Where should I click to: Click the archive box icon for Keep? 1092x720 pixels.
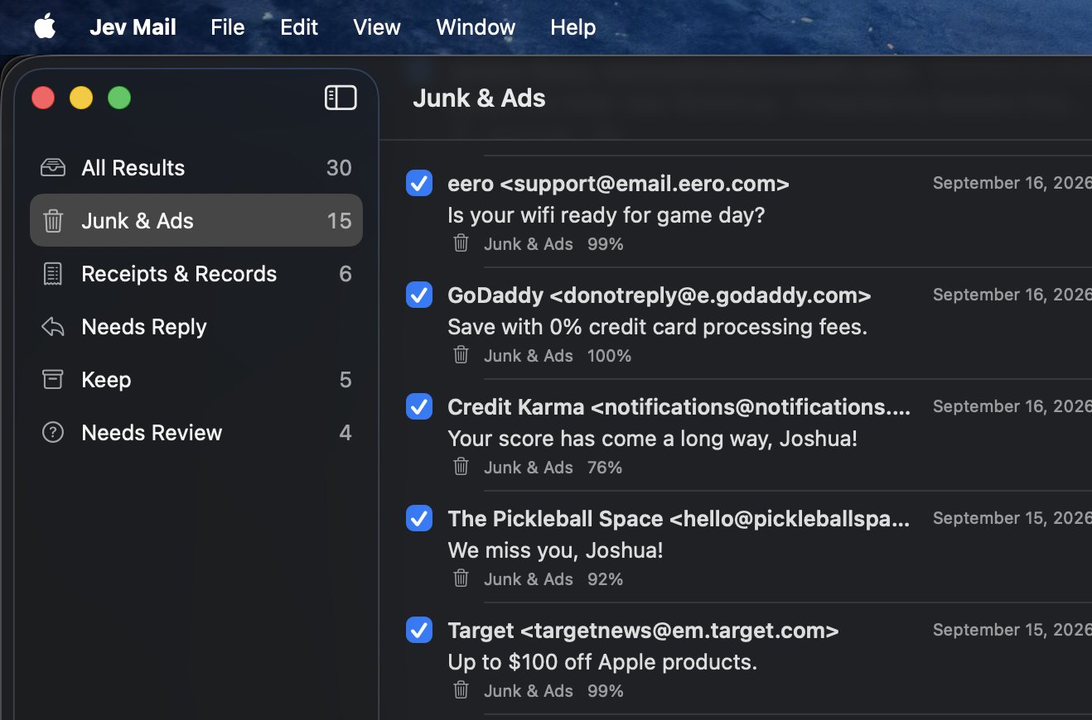pyautogui.click(x=53, y=380)
